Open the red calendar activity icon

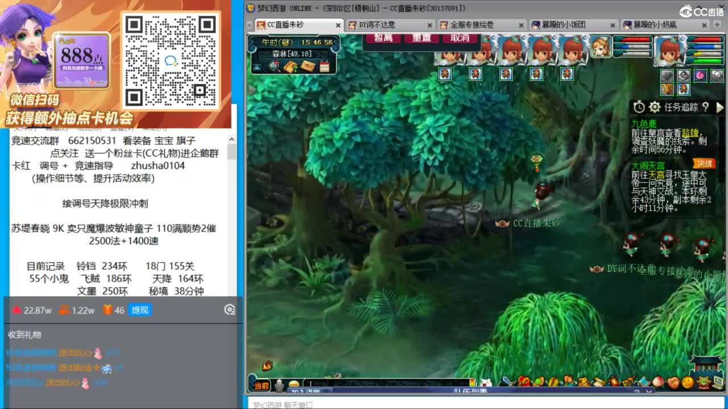point(324,66)
